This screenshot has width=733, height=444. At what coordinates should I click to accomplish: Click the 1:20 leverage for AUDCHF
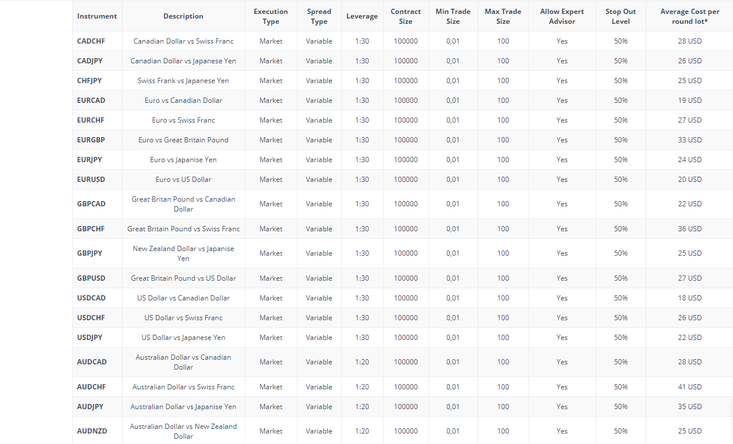click(x=362, y=387)
